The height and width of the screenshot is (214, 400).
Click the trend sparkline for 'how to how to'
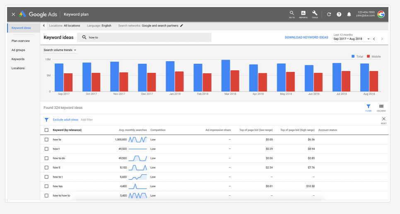pos(137,196)
